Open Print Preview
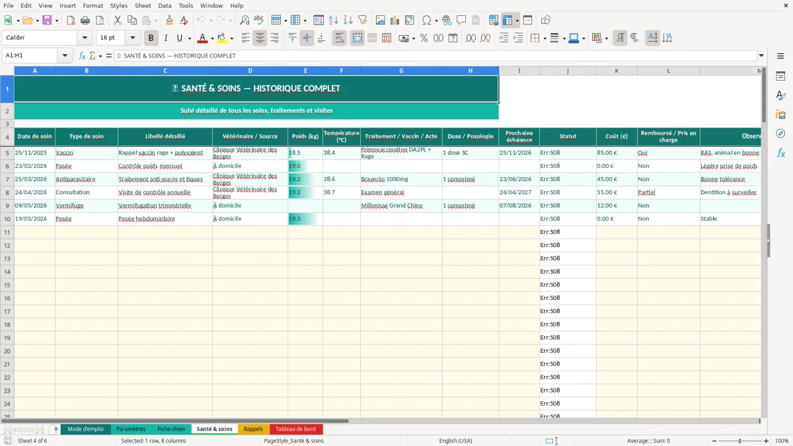The height and width of the screenshot is (446, 793). pyautogui.click(x=100, y=20)
